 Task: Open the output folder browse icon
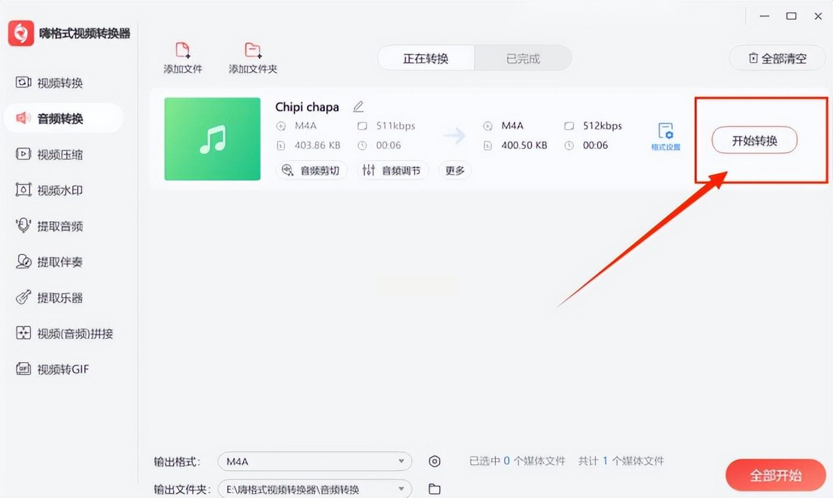pyautogui.click(x=435, y=489)
